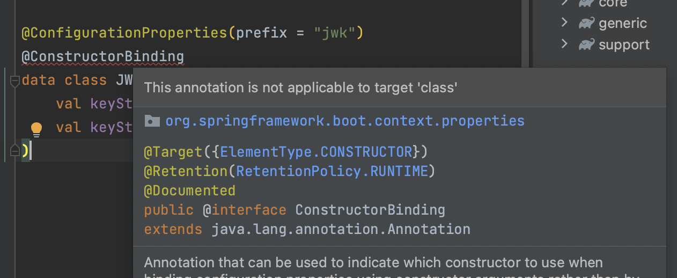Follow the RetentionPolicy.RUNTIME link in the tooltip
The height and width of the screenshot is (278, 677).
(332, 171)
